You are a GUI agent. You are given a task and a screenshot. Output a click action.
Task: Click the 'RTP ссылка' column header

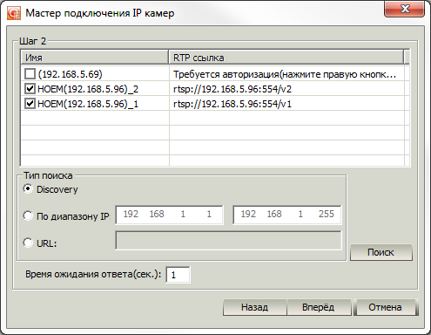click(x=286, y=58)
